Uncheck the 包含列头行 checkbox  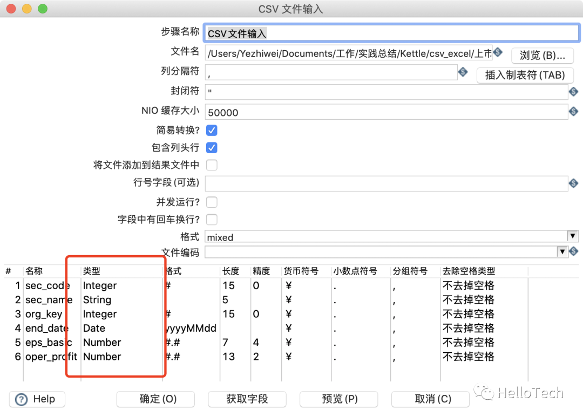[212, 148]
